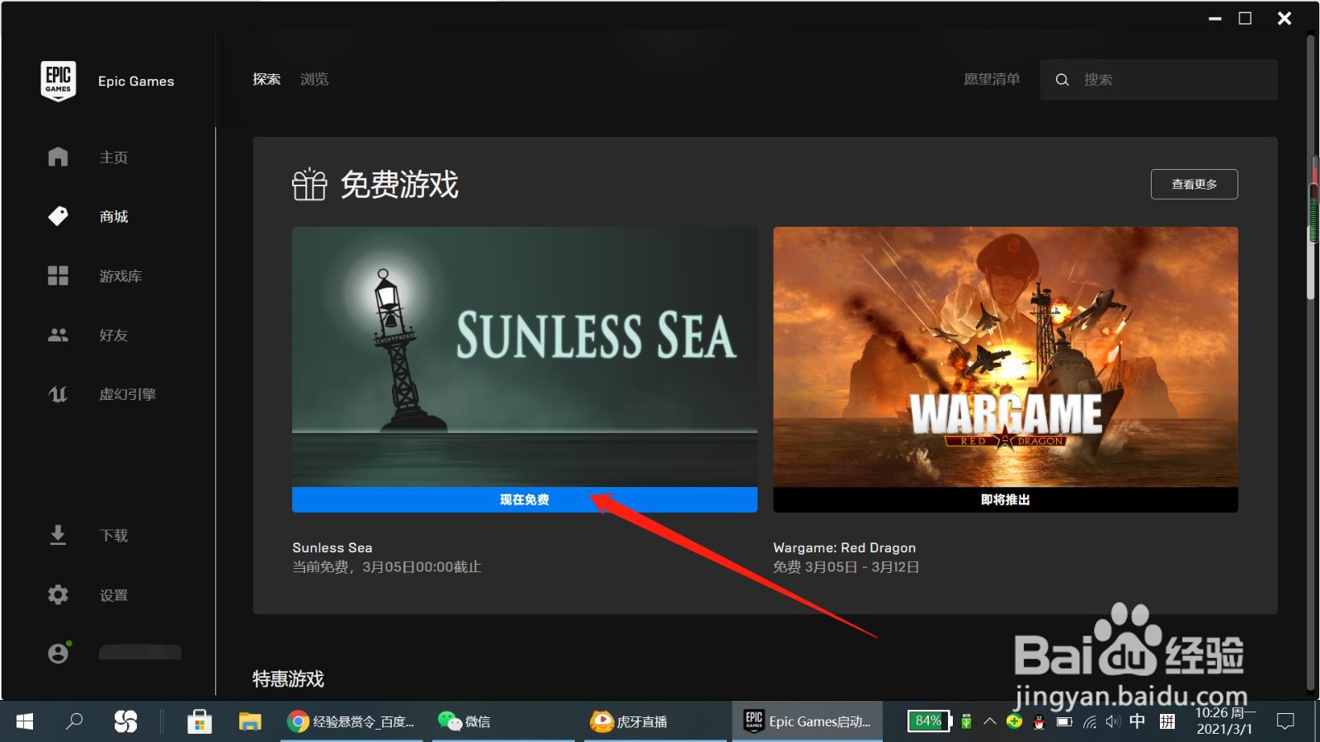Open the 虚幻引擎 Unreal Engine icon

[58, 394]
